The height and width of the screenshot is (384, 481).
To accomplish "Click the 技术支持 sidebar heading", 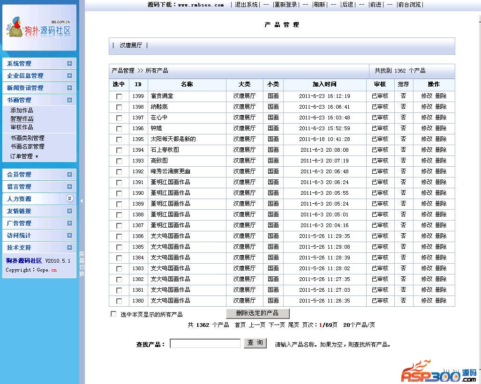I will pos(19,248).
